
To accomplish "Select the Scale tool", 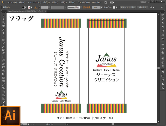I will coord(3,60).
